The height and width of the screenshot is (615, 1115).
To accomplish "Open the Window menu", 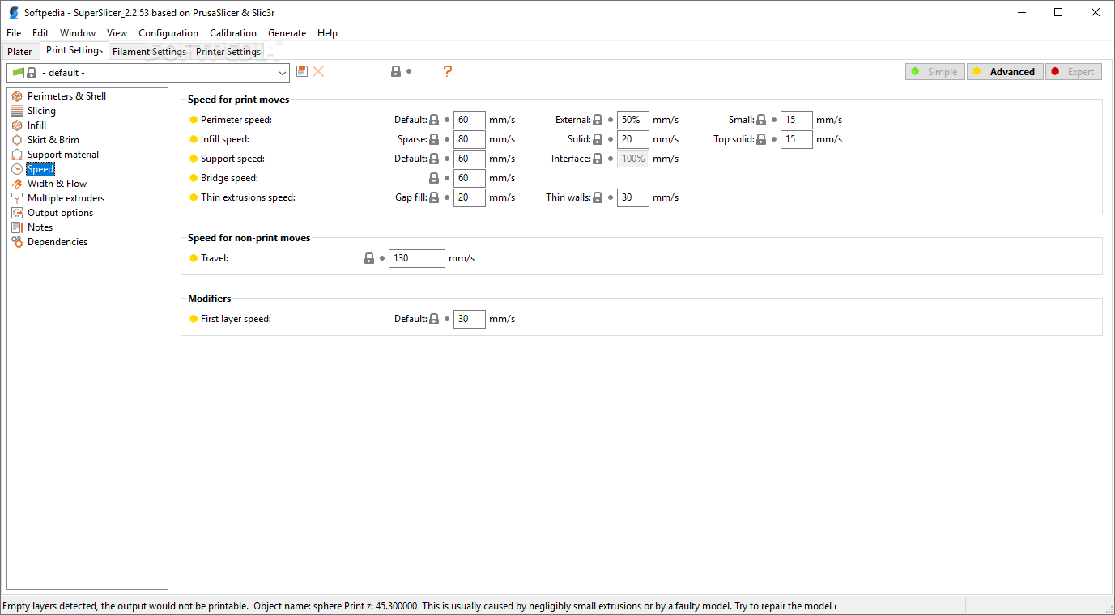I will pyautogui.click(x=78, y=33).
